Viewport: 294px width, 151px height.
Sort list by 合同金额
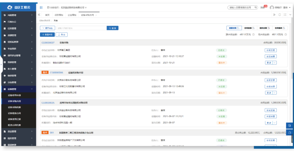[249, 28]
